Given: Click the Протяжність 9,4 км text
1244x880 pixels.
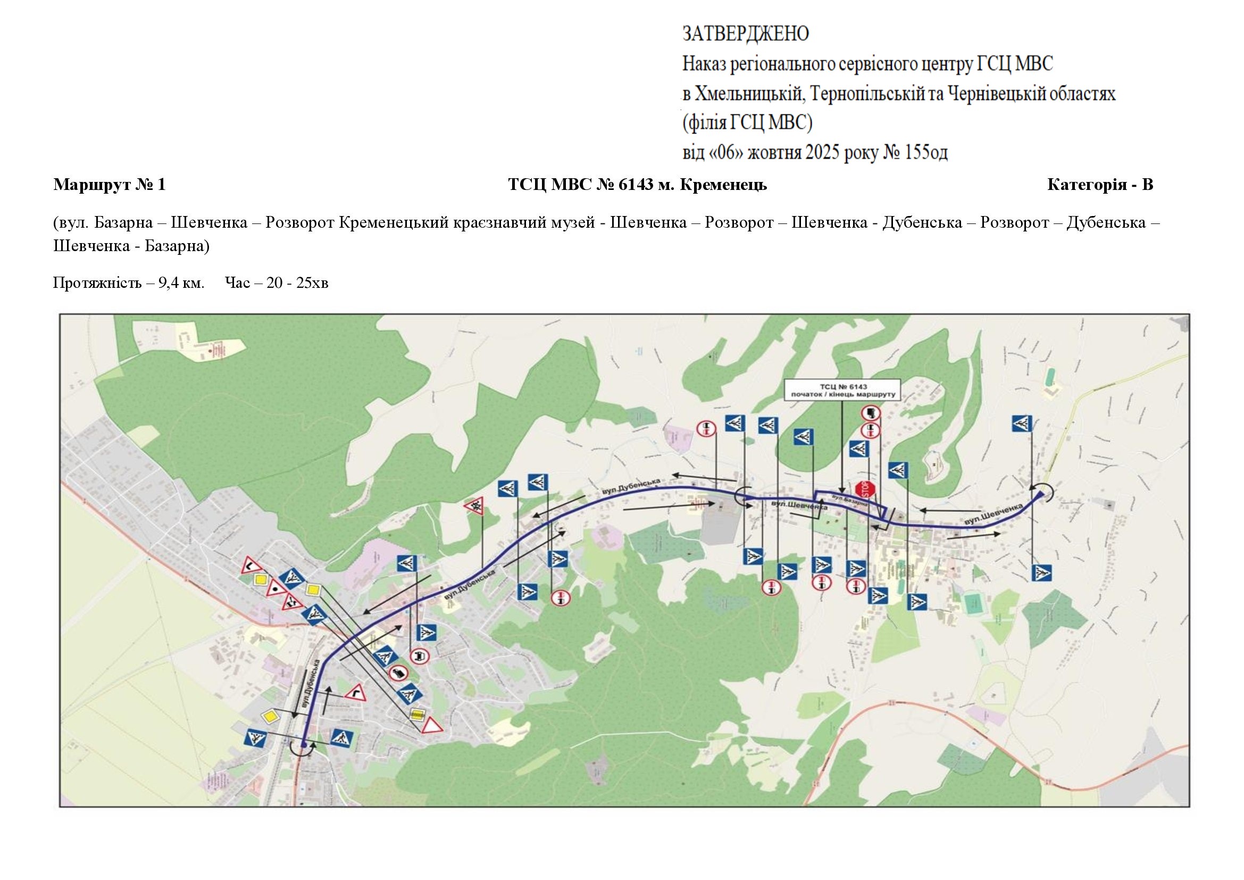Looking at the screenshot, I should 129,283.
